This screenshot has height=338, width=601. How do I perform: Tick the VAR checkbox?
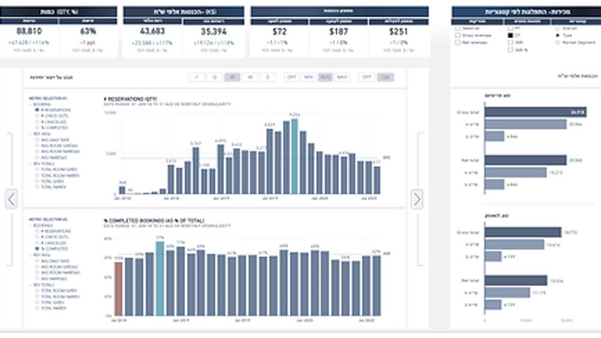tap(510, 43)
